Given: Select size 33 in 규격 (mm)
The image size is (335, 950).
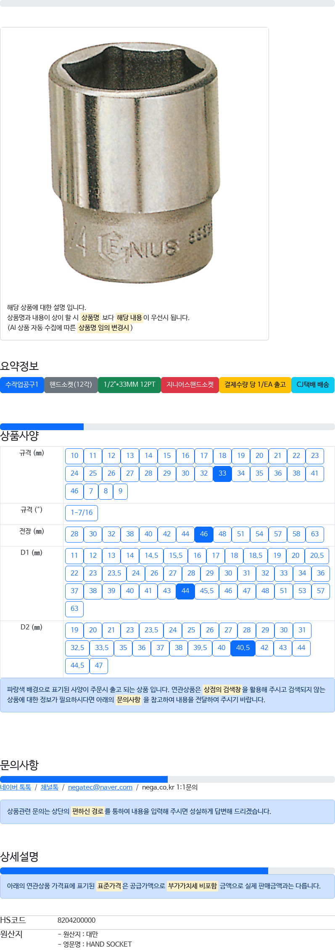Looking at the screenshot, I should (x=222, y=474).
